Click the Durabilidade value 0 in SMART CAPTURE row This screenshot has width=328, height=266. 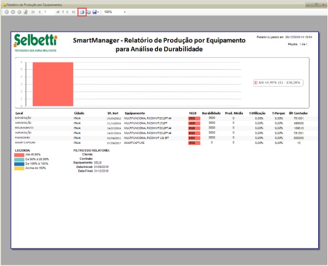point(212,142)
